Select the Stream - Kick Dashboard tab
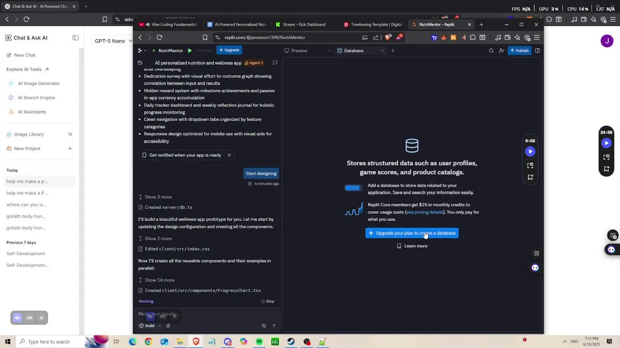The width and height of the screenshot is (620, 348). pyautogui.click(x=305, y=24)
